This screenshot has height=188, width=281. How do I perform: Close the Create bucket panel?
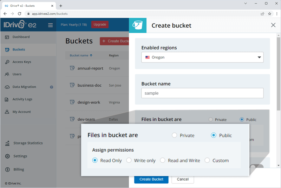(273, 25)
